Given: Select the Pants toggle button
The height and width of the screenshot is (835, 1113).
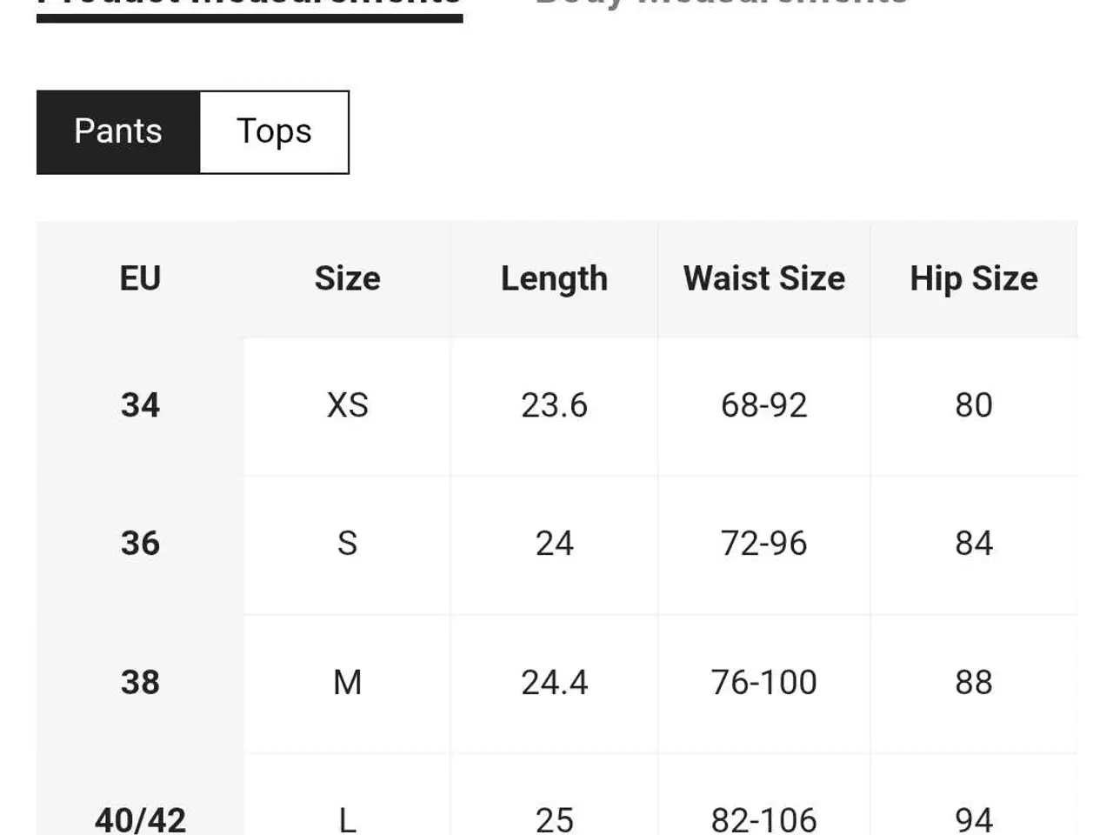Looking at the screenshot, I should (118, 132).
